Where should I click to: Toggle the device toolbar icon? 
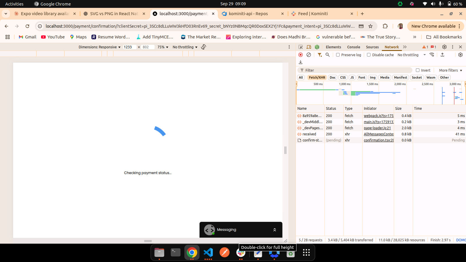point(309,47)
